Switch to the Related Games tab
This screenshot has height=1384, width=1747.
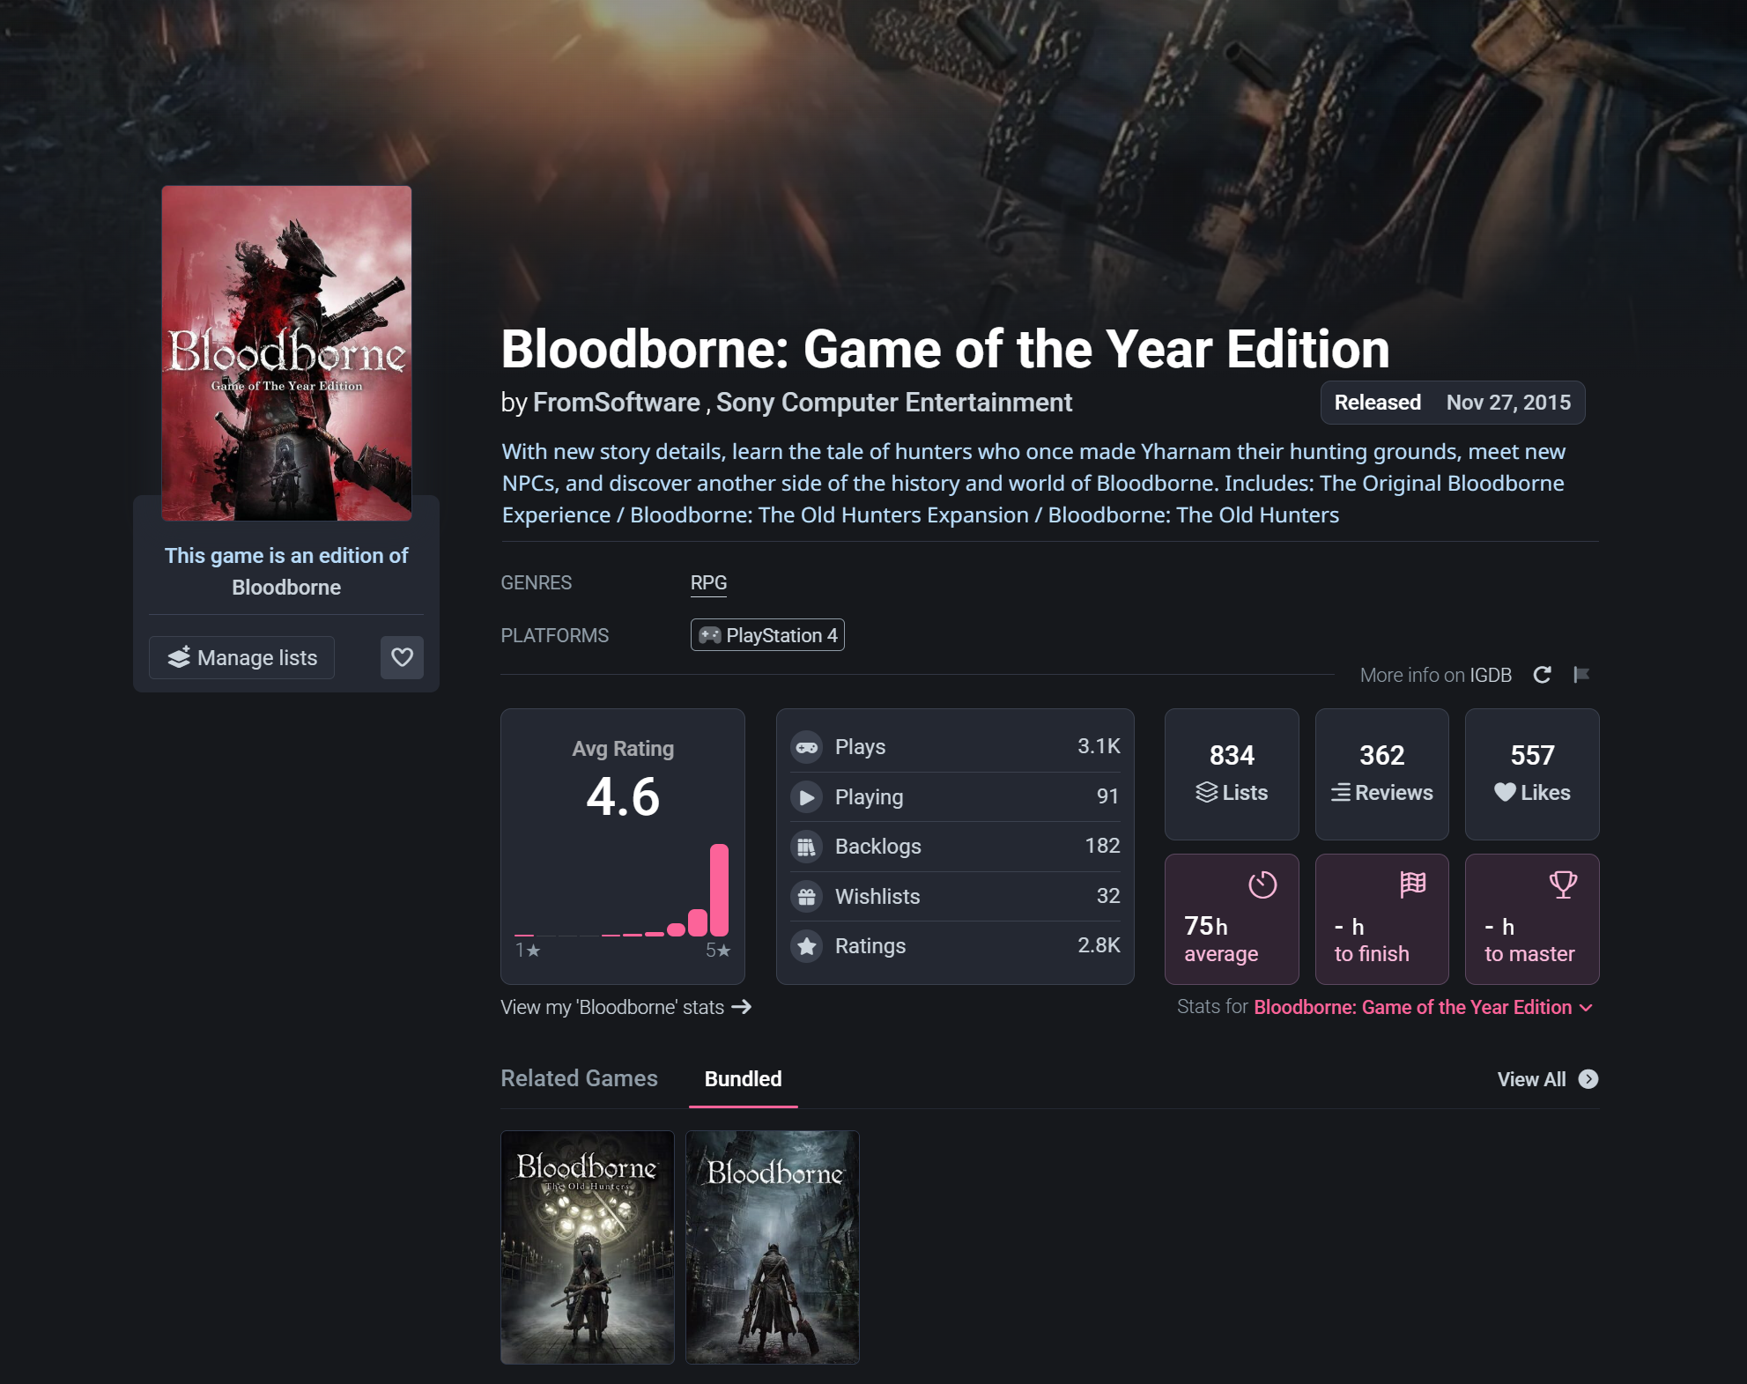click(579, 1078)
